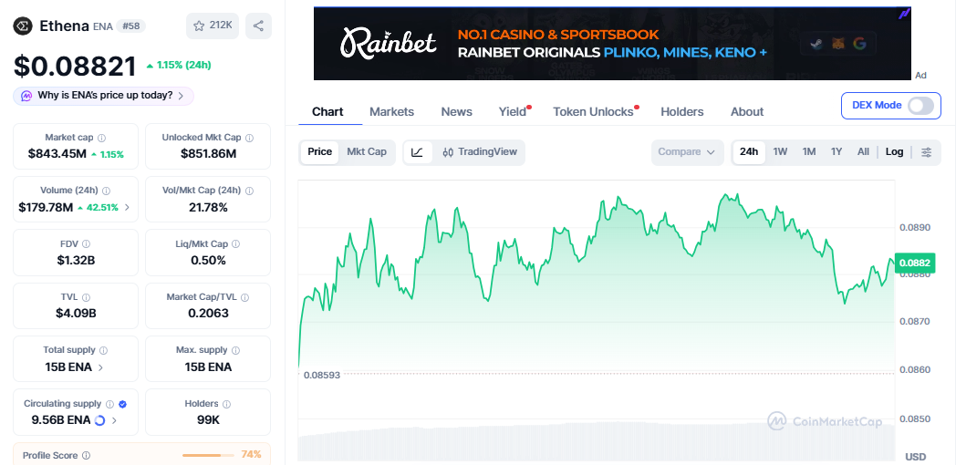The image size is (956, 465).
Task: Click the volume bars below chart
Action: (x=597, y=441)
